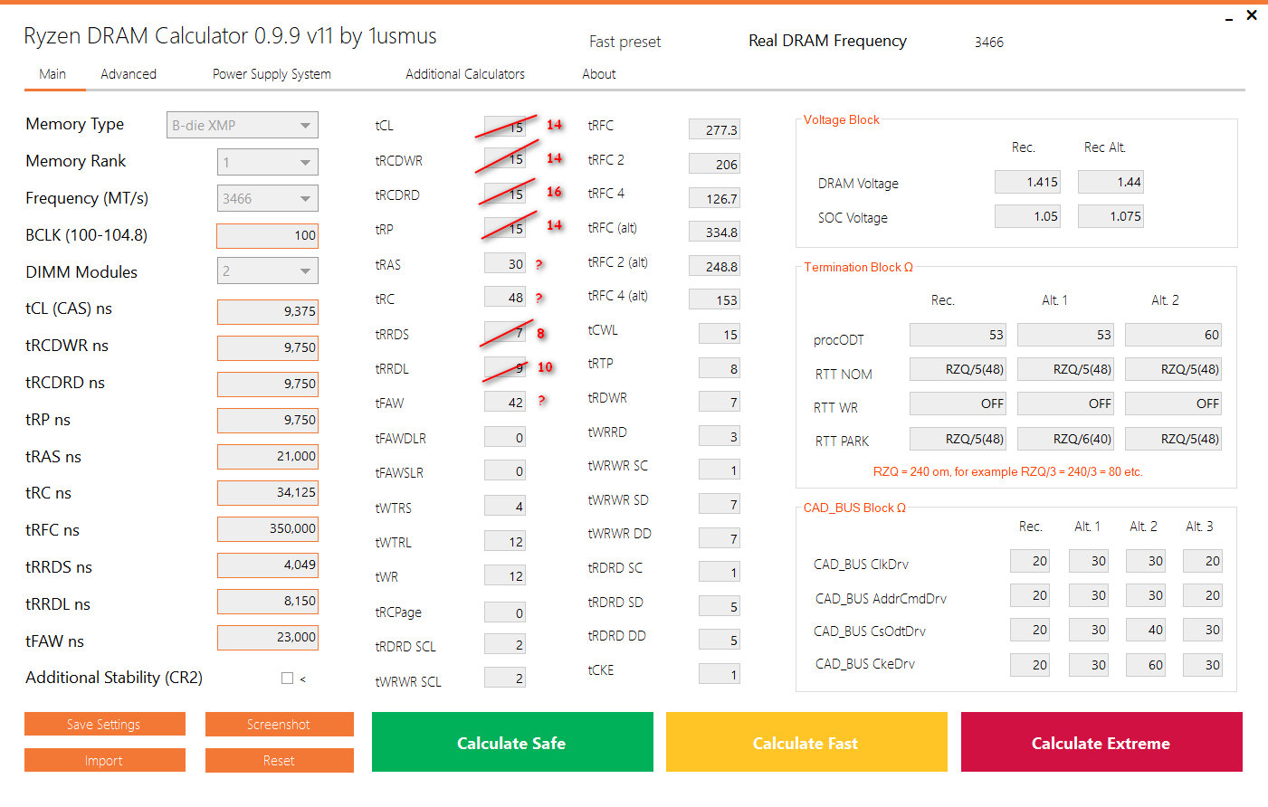
Task: Click the Real DRAM Frequency value 3466
Action: coord(989,43)
